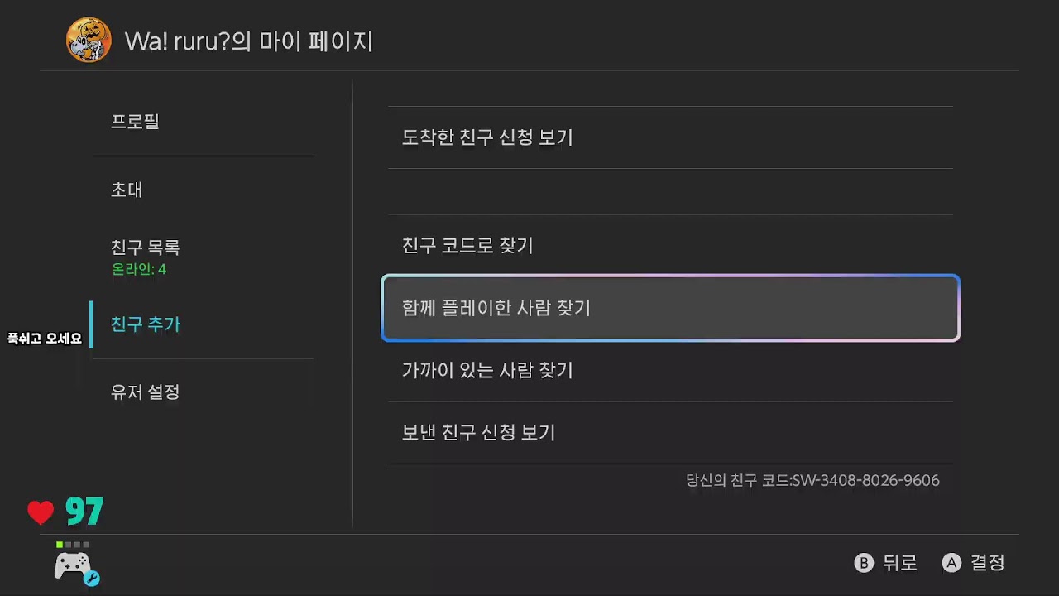The image size is (1059, 596).
Task: Click the Wa! ruru? pumpkin avatar icon
Action: click(89, 40)
